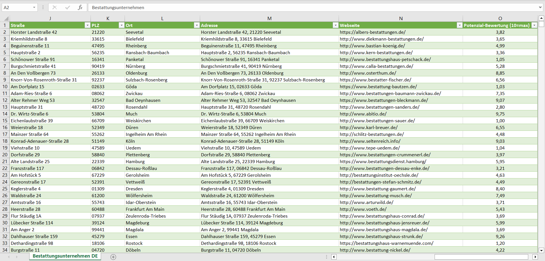Select Straße cell Amtsstraße 16
Image resolution: width=545 pixels, height=261 pixels.
[50, 202]
